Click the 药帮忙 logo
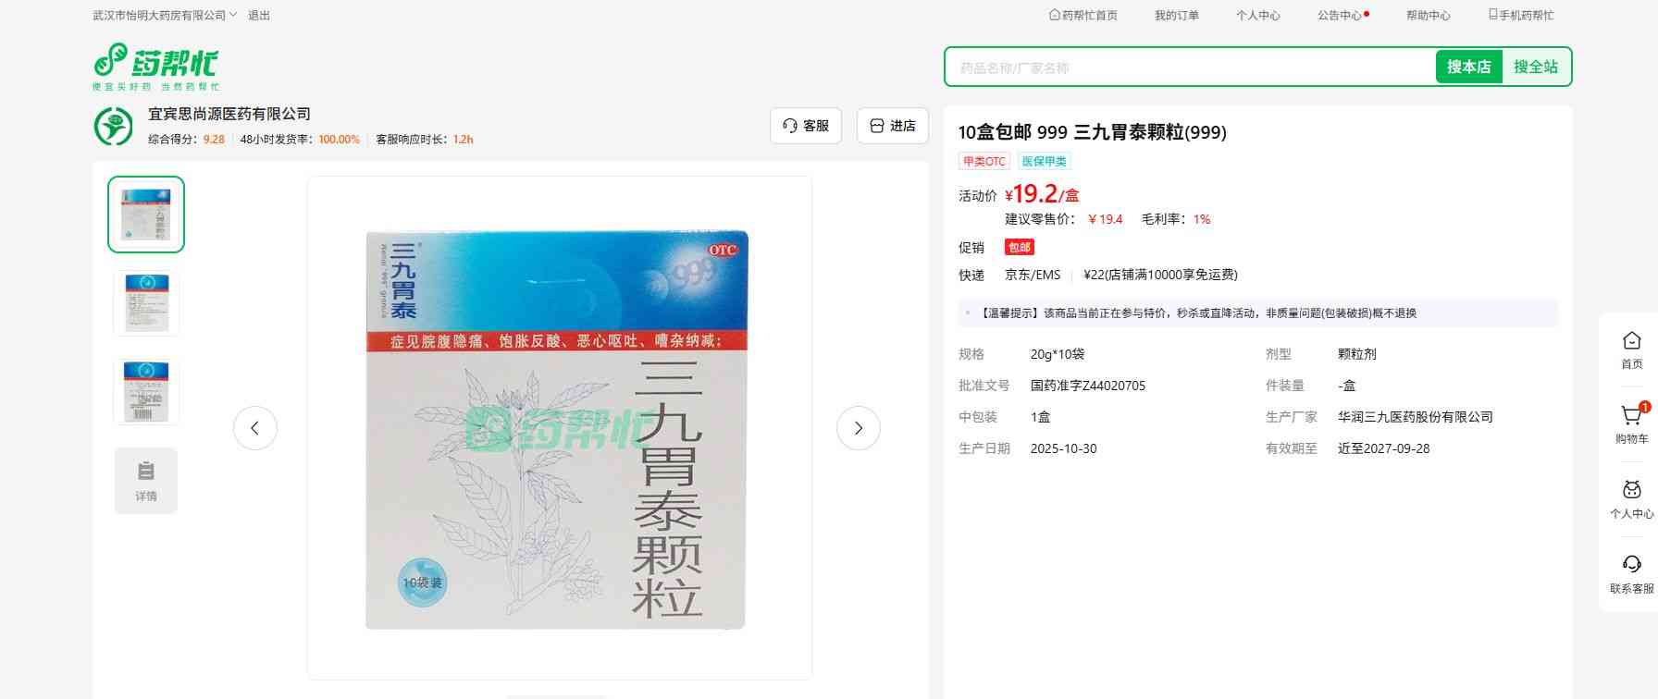1658x699 pixels. pyautogui.click(x=155, y=66)
